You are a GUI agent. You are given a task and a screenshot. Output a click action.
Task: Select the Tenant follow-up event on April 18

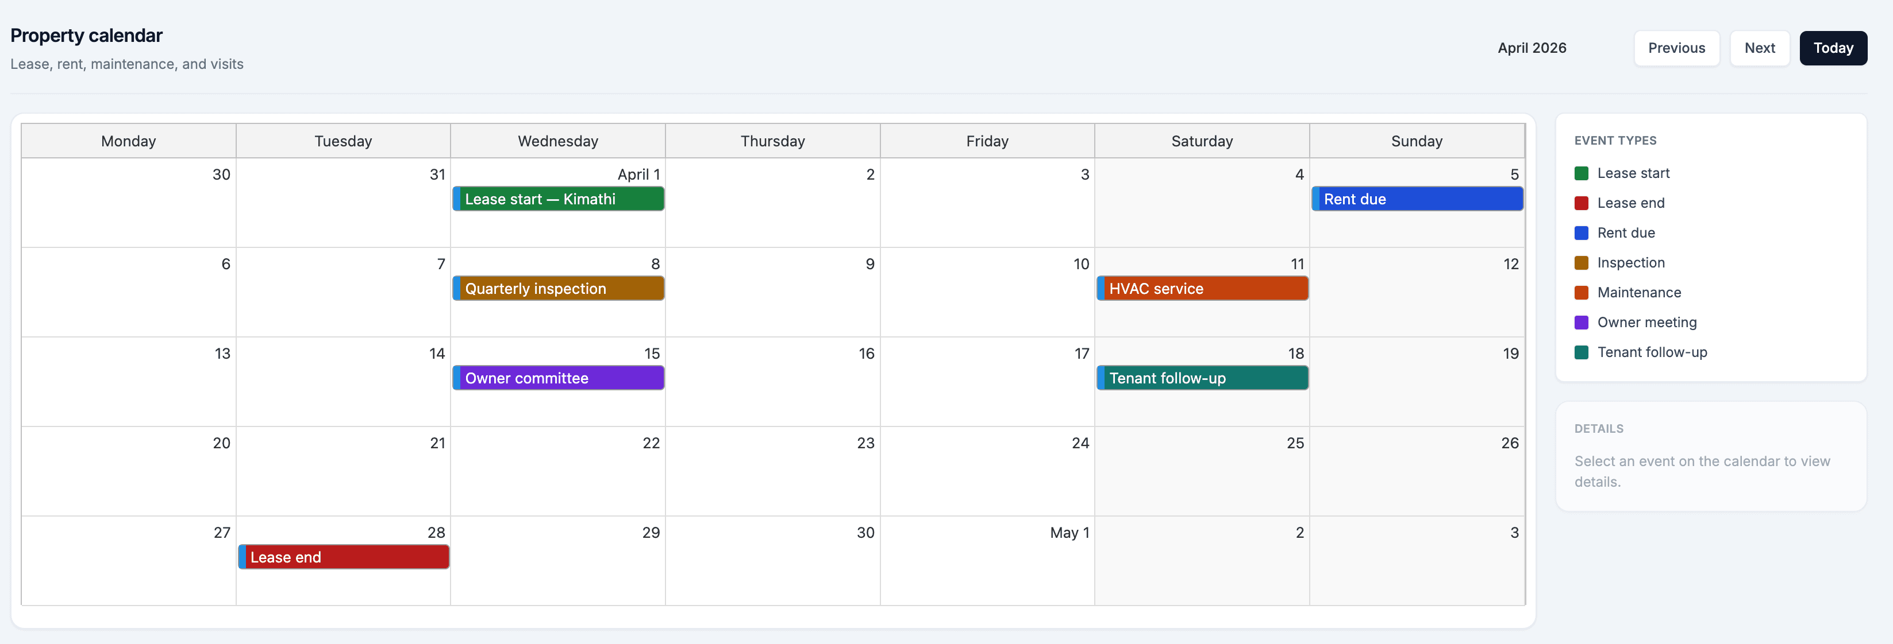pos(1202,378)
